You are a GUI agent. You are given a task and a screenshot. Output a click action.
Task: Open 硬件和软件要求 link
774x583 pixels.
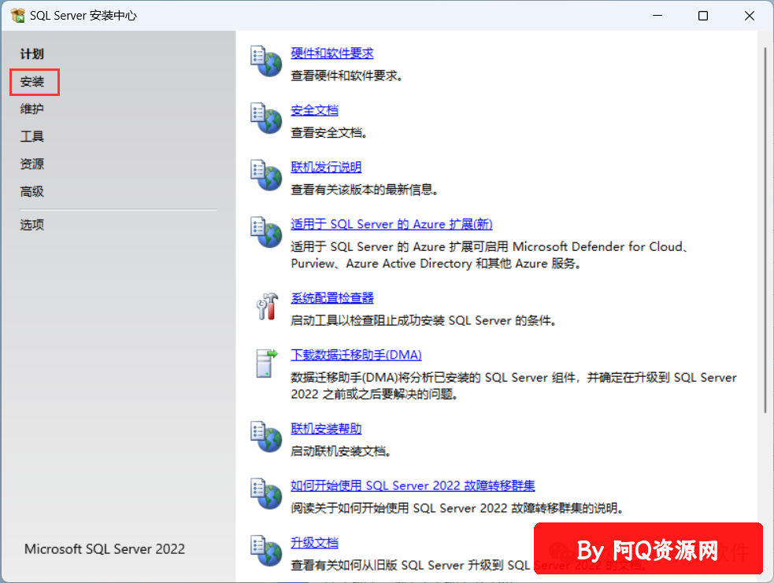[x=332, y=54]
